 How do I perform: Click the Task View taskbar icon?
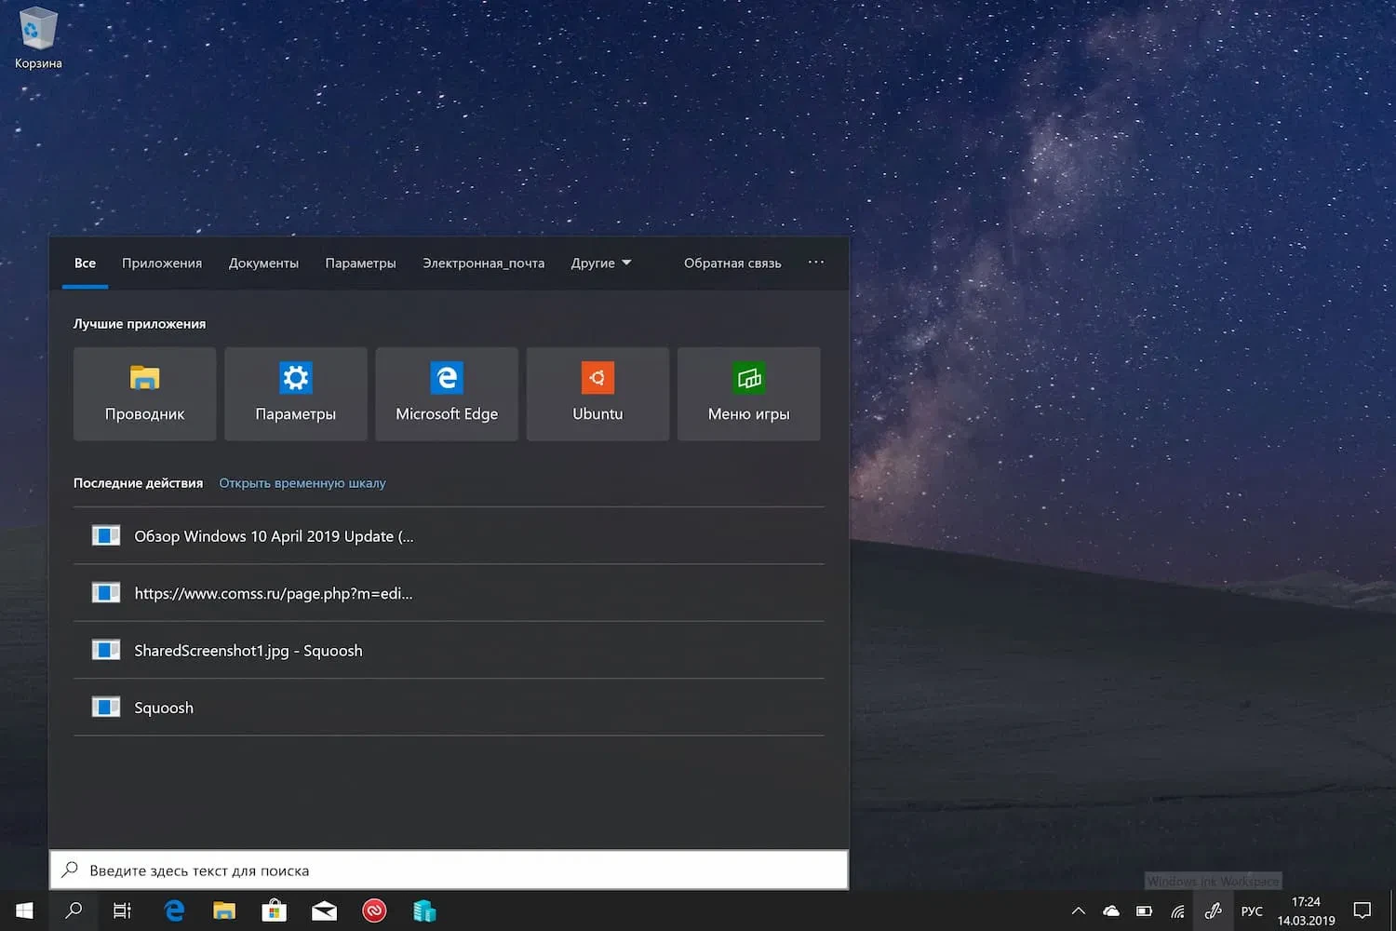[x=122, y=911]
